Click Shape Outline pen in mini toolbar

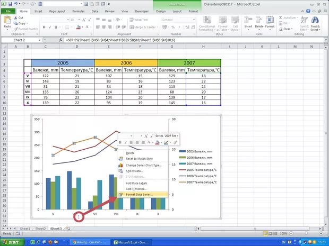(166, 142)
